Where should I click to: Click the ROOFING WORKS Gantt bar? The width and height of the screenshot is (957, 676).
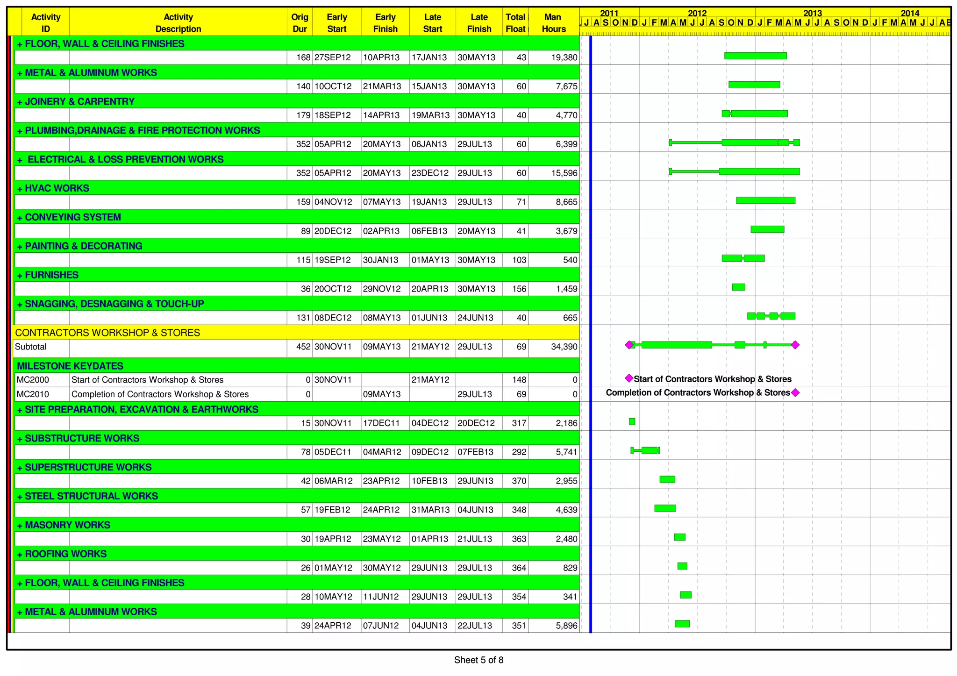pos(682,566)
